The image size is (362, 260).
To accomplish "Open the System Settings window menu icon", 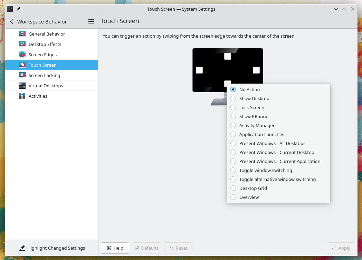I will coord(10,9).
